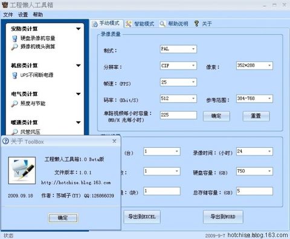The width and height of the screenshot is (290, 239).
Task: Open the 参考范围 384-768 dropdown
Action: (269, 98)
